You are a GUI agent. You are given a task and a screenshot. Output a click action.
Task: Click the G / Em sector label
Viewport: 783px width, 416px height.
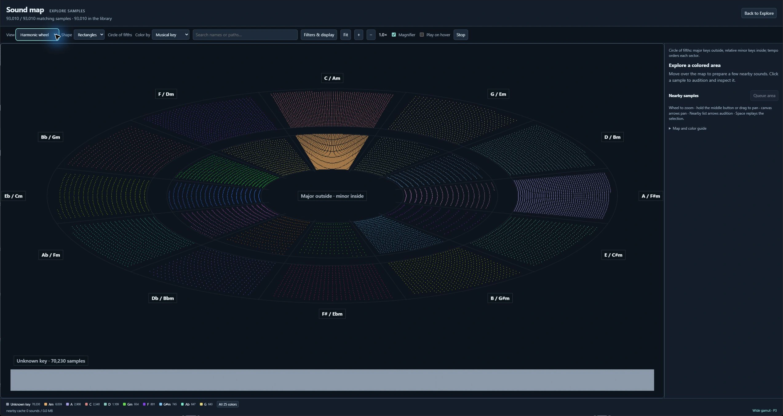pyautogui.click(x=498, y=94)
